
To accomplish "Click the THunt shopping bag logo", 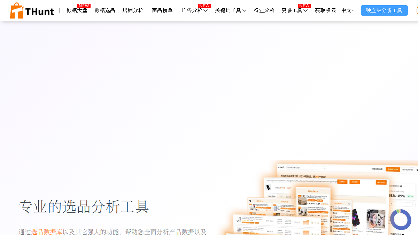I will click(x=32, y=10).
